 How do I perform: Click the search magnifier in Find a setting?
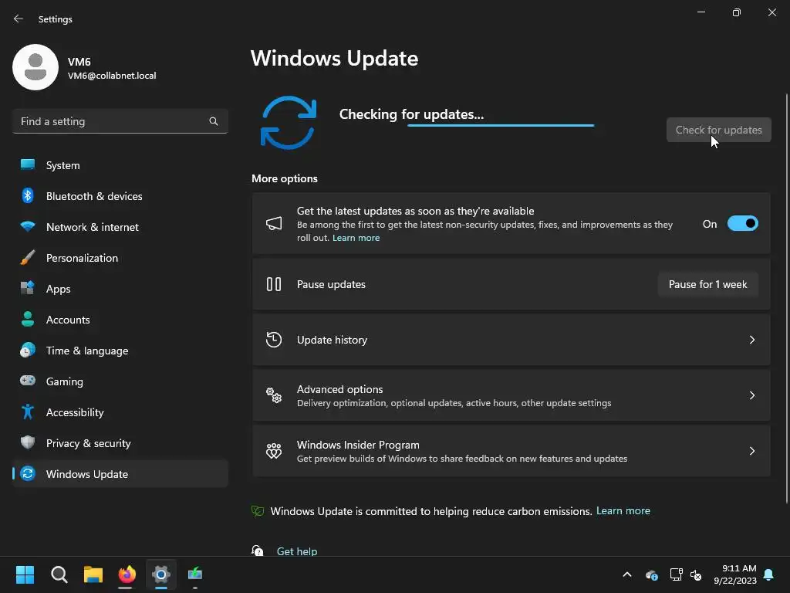pos(214,121)
